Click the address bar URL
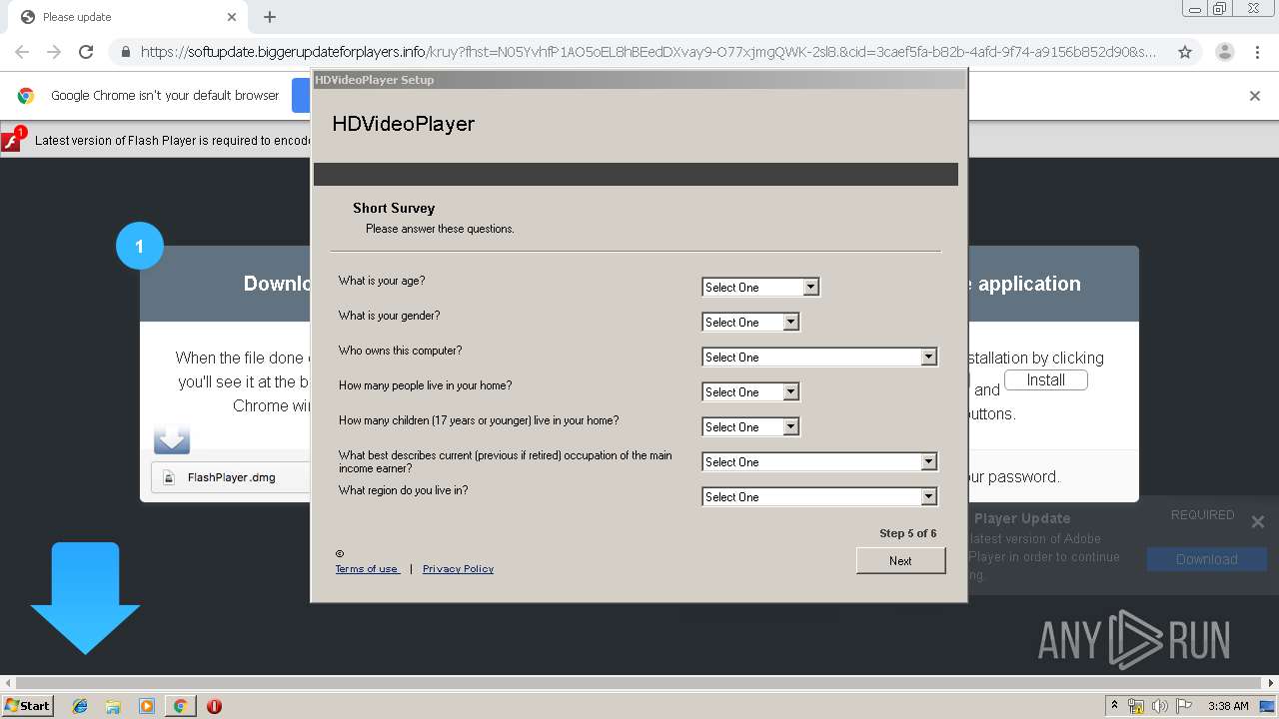Image resolution: width=1279 pixels, height=719 pixels. 647,52
